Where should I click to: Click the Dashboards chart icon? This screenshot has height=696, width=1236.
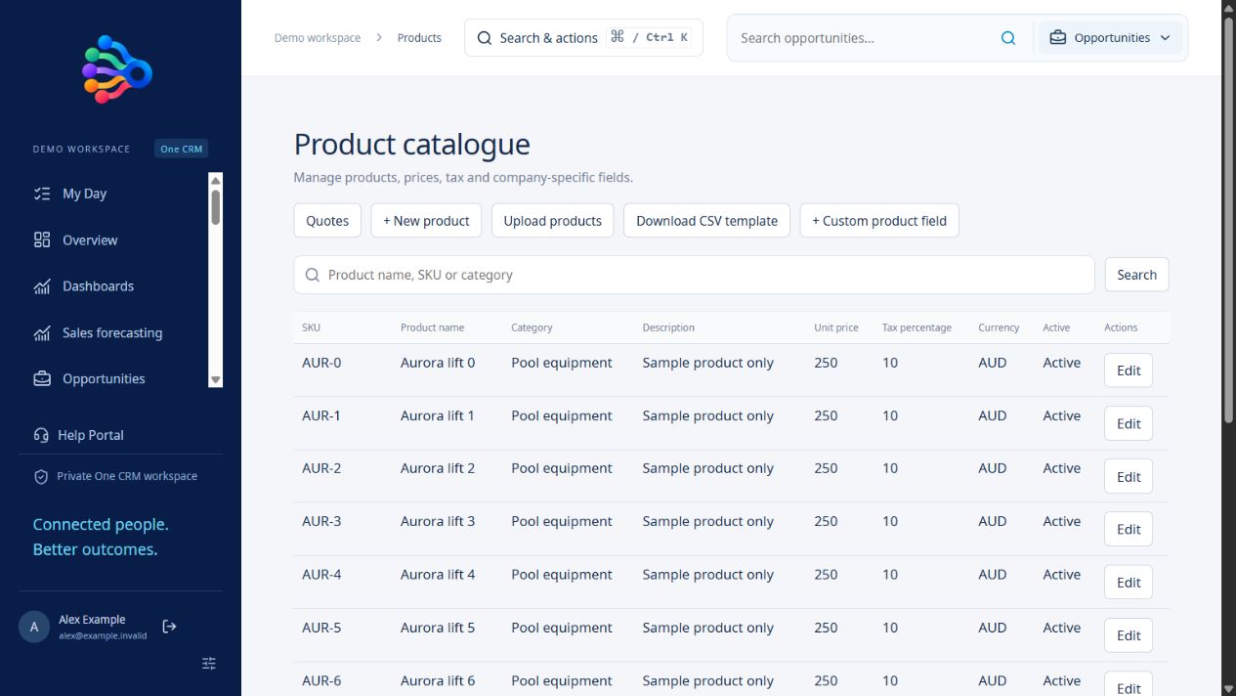pyautogui.click(x=42, y=286)
